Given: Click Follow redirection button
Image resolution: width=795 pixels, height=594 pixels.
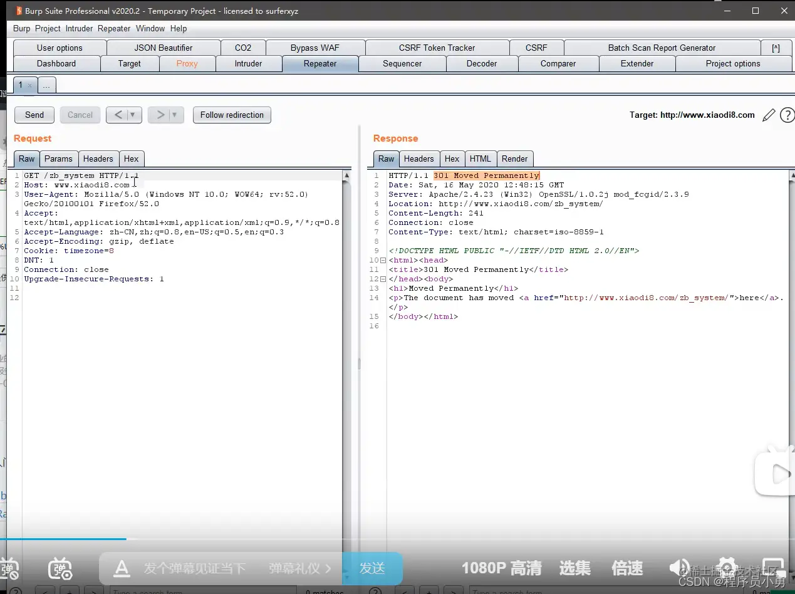Looking at the screenshot, I should click(x=232, y=115).
